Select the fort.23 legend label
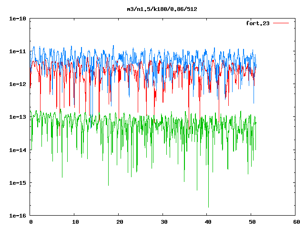 pyautogui.click(x=258, y=23)
